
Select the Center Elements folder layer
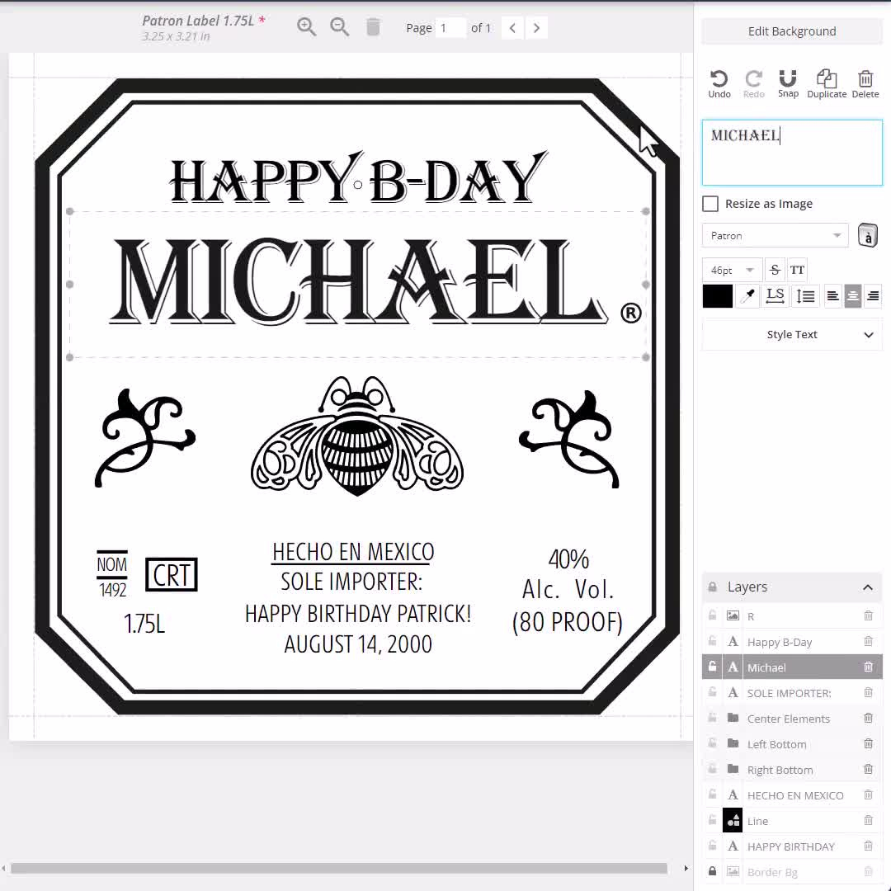tap(791, 719)
